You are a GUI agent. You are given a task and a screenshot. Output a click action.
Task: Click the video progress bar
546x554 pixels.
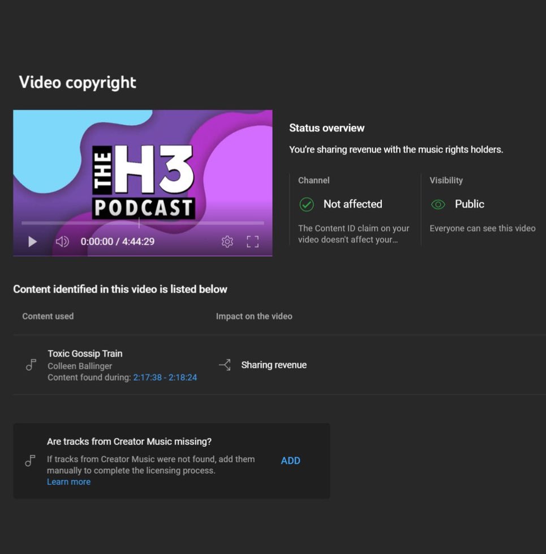click(x=143, y=223)
